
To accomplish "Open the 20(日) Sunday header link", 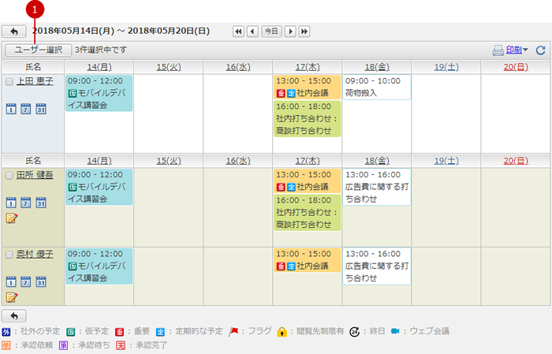I will click(x=516, y=67).
